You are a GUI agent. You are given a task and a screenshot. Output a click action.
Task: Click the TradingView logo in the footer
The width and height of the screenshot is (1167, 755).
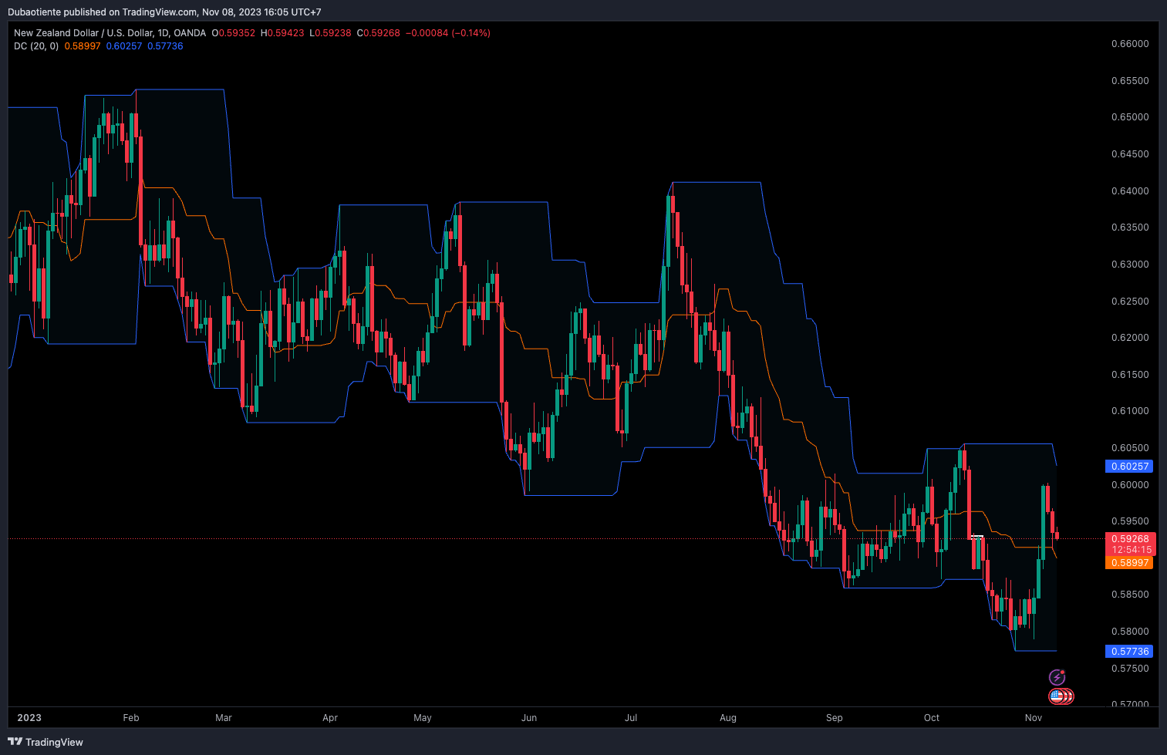click(x=46, y=742)
